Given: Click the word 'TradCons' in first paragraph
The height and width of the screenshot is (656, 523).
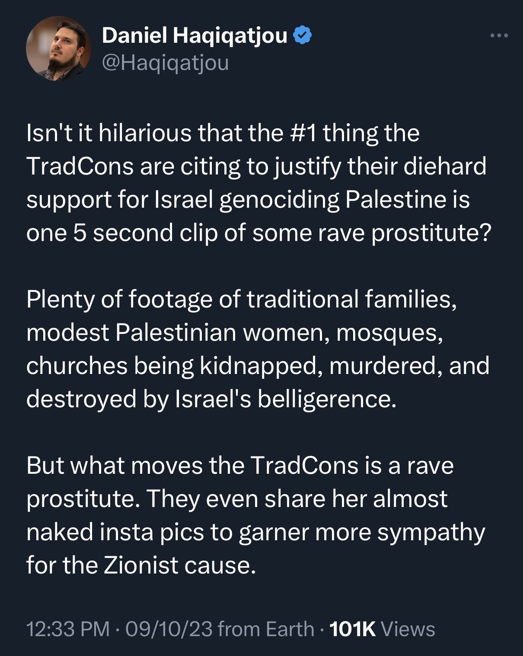Looking at the screenshot, I should pyautogui.click(x=80, y=166).
